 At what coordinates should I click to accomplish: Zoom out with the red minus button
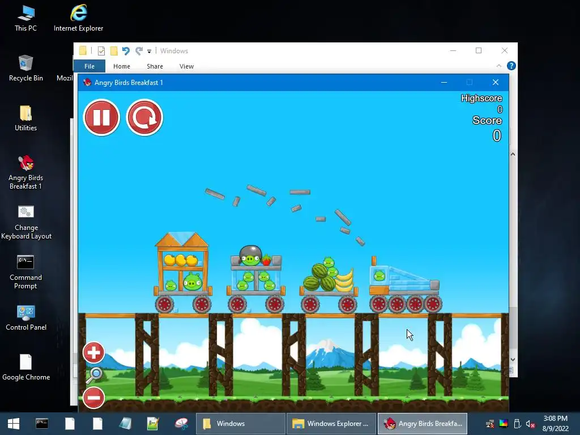coord(93,398)
